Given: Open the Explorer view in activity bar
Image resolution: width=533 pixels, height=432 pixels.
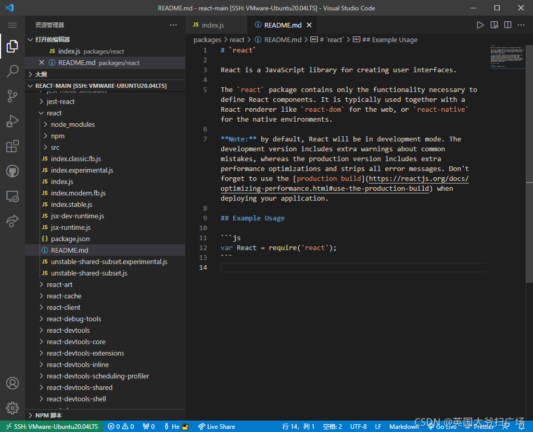Looking at the screenshot, I should tap(12, 46).
